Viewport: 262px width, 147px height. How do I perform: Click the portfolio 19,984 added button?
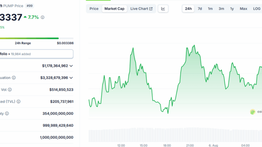pos(36,54)
